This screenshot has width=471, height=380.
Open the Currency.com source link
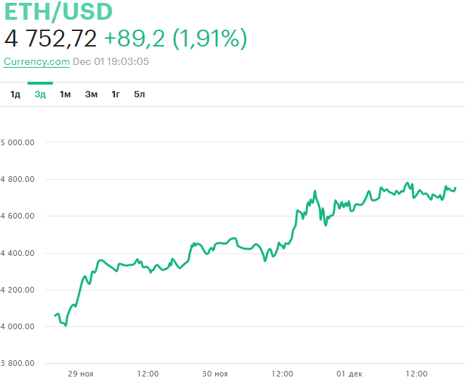pyautogui.click(x=37, y=61)
